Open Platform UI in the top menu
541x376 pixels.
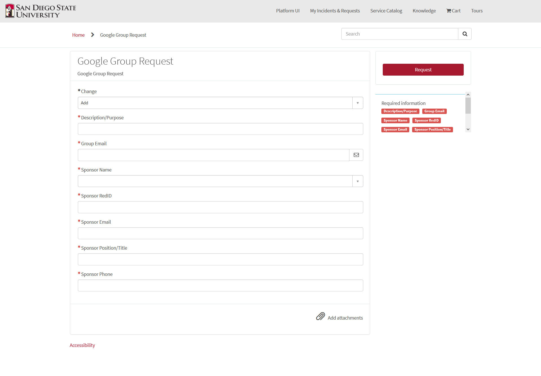288,11
